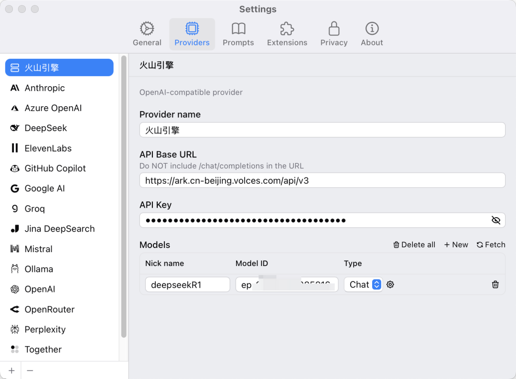
Task: Delete the deepseekR1 model with trash icon
Action: click(495, 285)
